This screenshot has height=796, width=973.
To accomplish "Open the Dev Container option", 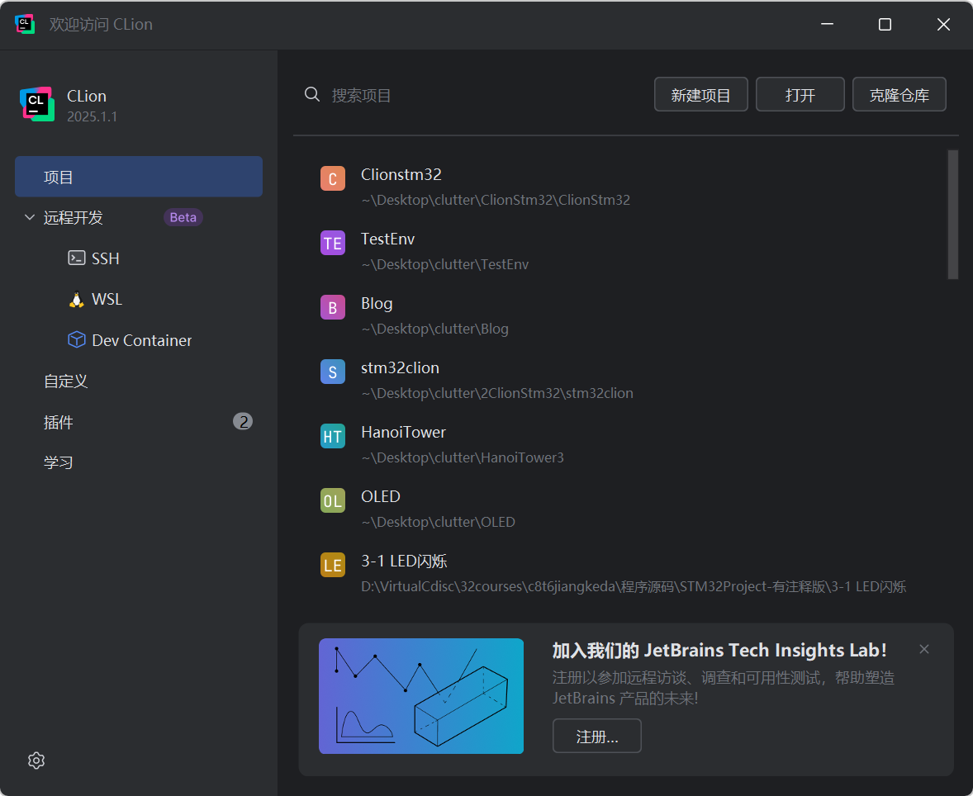I will (x=141, y=340).
